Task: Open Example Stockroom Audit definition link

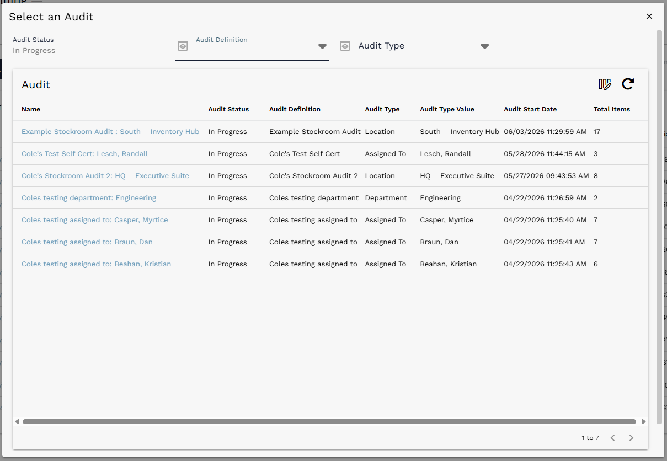Action: [x=315, y=132]
